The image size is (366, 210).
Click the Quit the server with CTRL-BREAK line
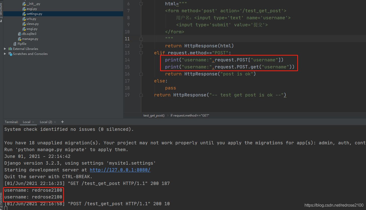pos(48,177)
